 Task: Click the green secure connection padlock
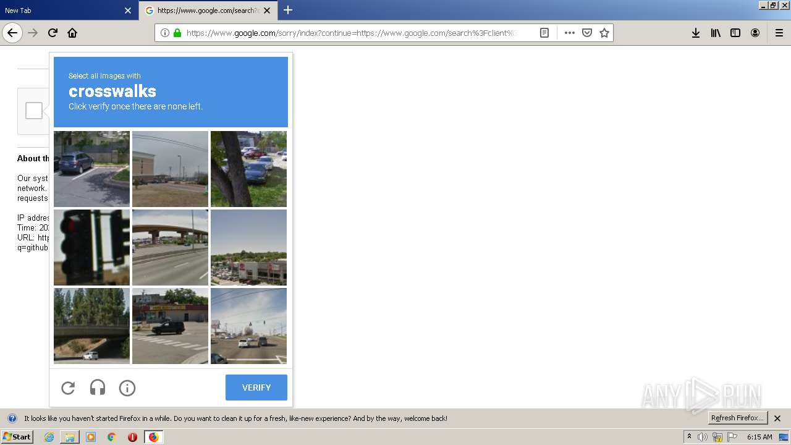(177, 33)
